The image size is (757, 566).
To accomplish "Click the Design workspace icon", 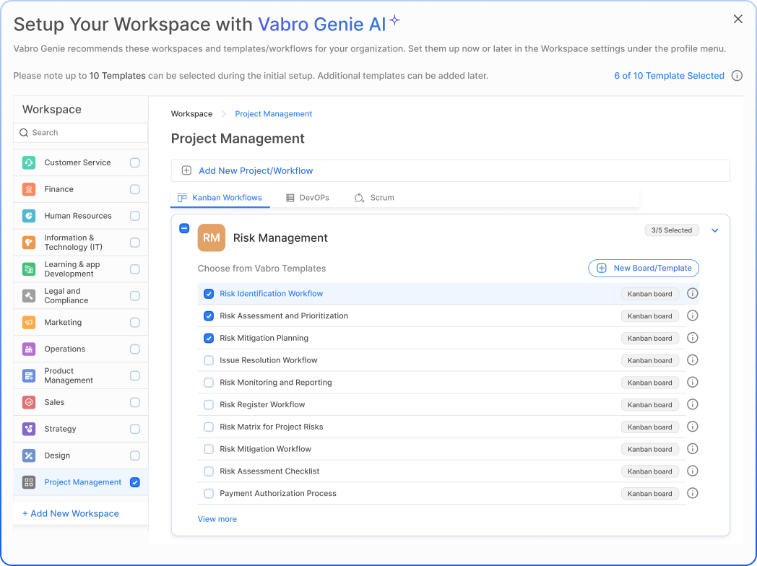I will [29, 456].
